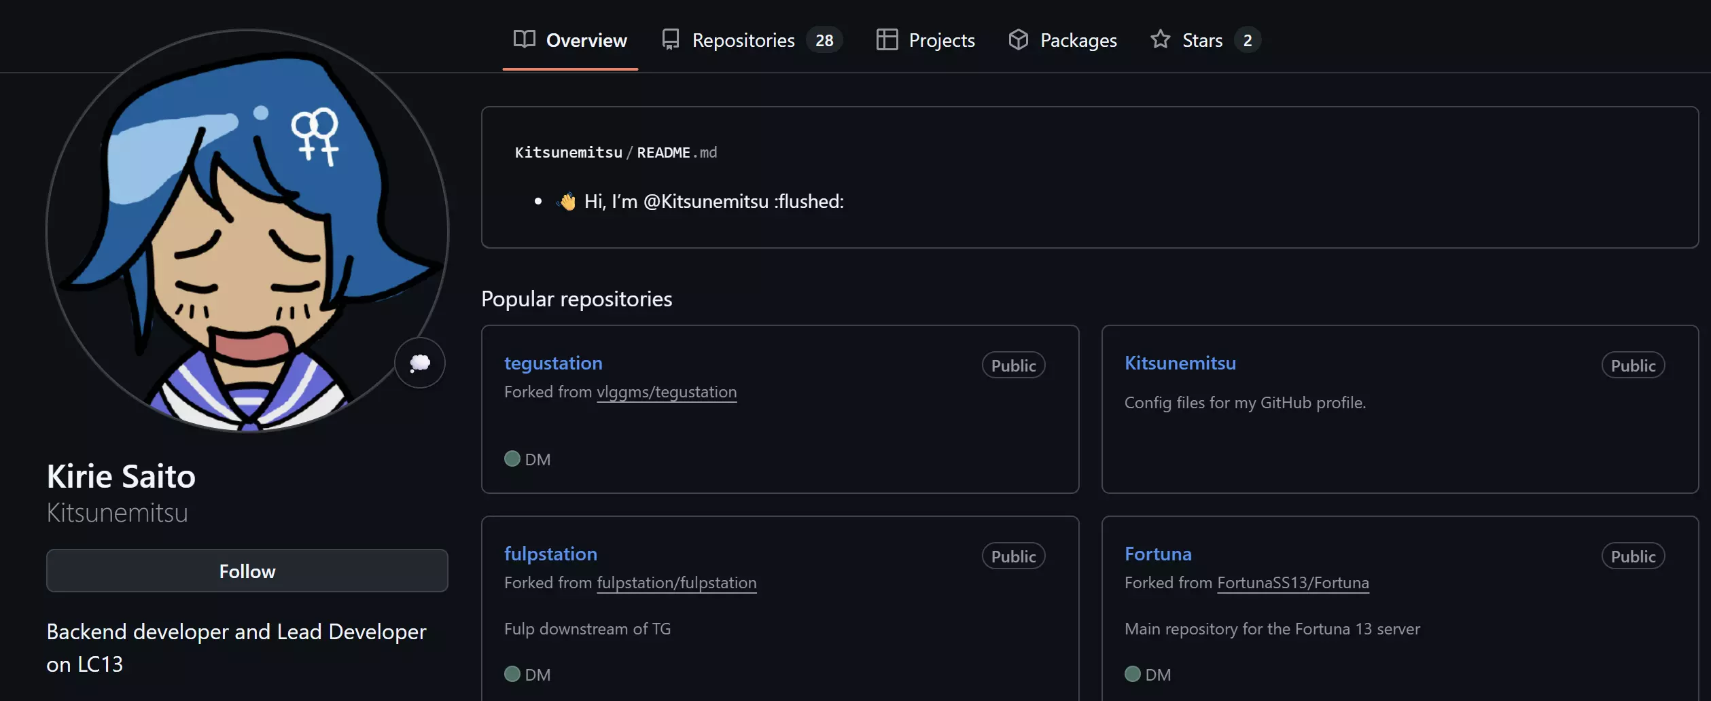Click Public badge on fulpstation card

coord(1013,556)
